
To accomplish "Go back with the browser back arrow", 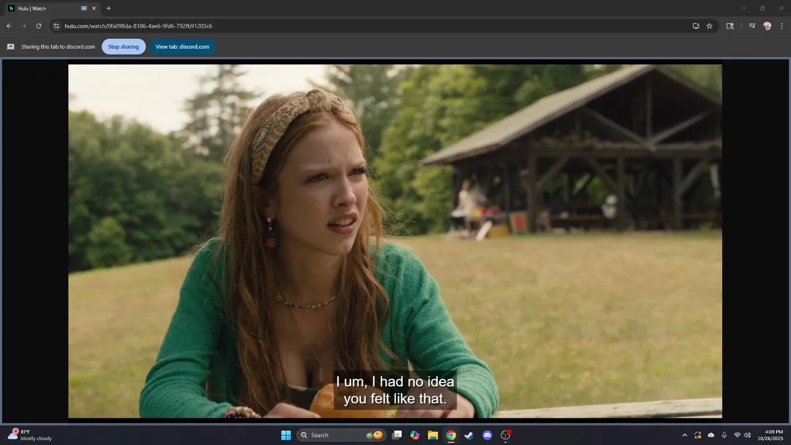I will [9, 26].
